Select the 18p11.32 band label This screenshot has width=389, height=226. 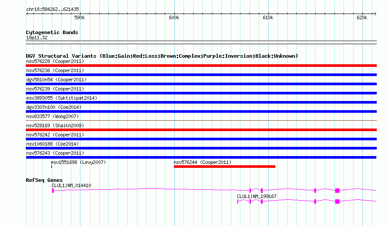[x=37, y=38]
